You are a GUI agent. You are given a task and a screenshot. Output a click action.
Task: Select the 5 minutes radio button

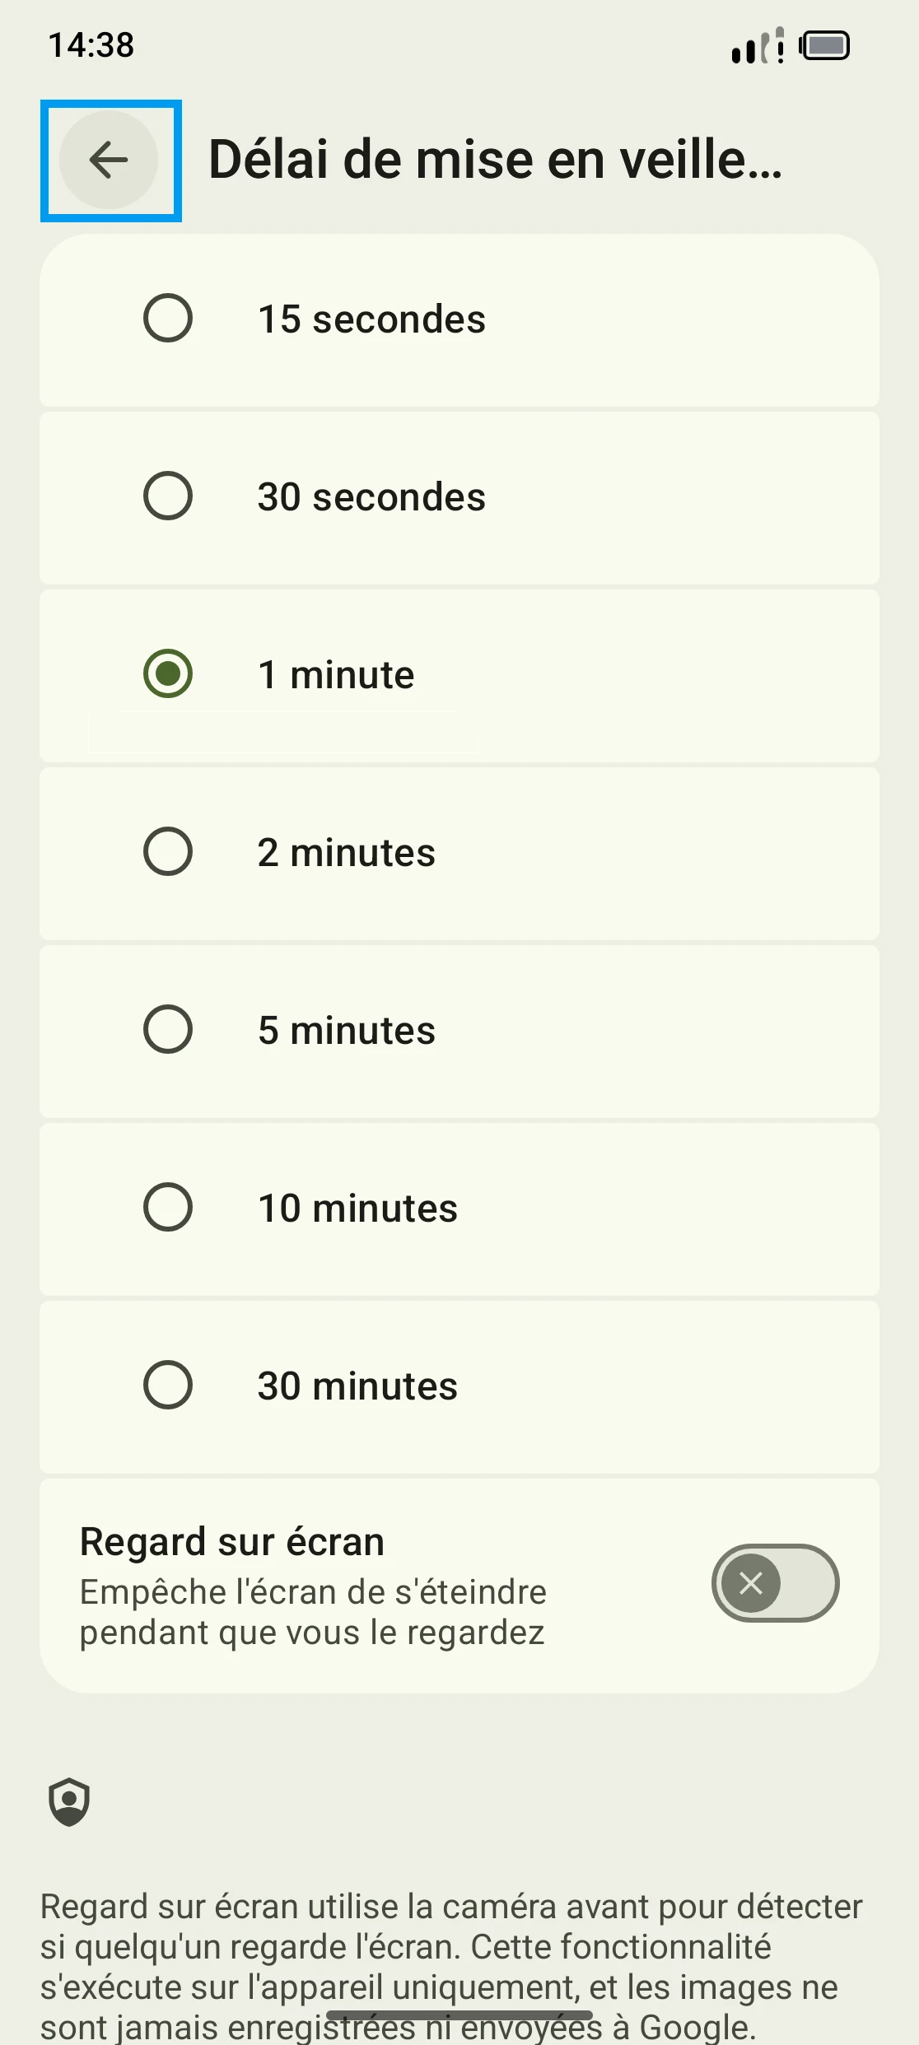tap(168, 1029)
